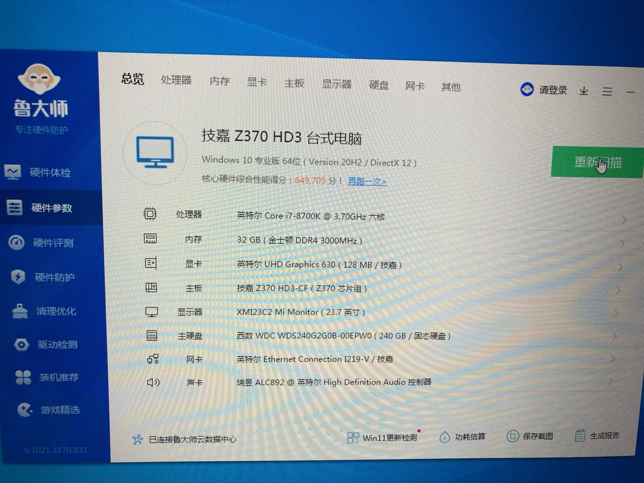This screenshot has height=483, width=644.
Task: Switch to the 主板 tab
Action: tap(294, 83)
